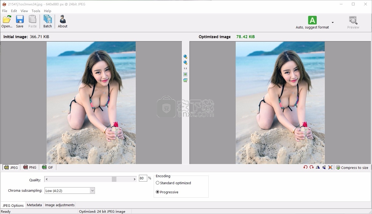Open the Edit menu
This screenshot has width=372, height=214.
14,11
